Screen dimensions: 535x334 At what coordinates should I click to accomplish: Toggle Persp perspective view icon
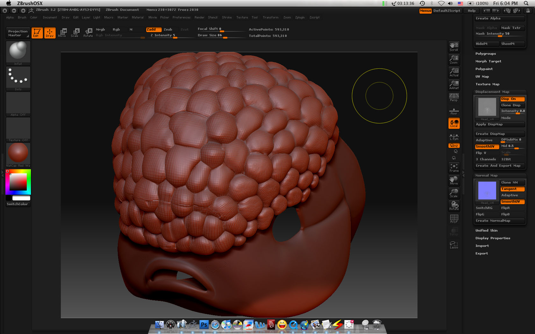point(454,97)
